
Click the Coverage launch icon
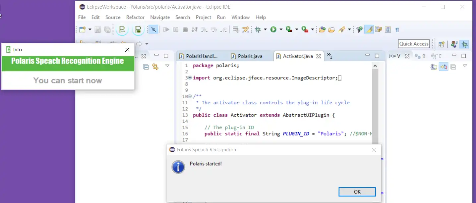coord(289,29)
